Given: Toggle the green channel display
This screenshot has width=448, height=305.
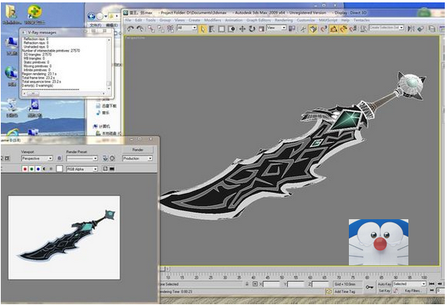Looking at the screenshot, I should [32, 169].
